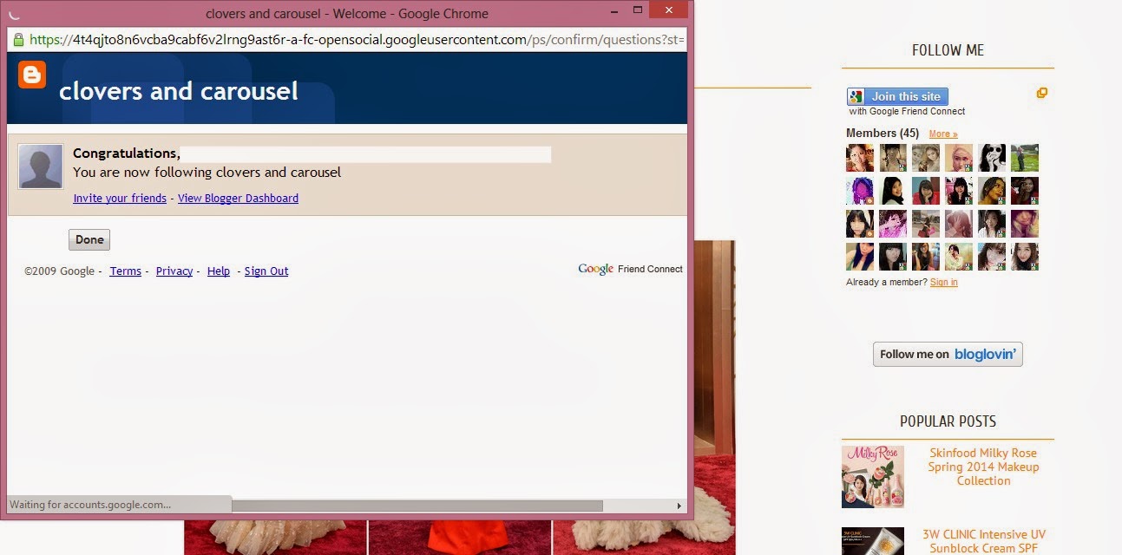The image size is (1122, 555).
Task: Click the Google Friend Connect logo
Action: point(631,269)
